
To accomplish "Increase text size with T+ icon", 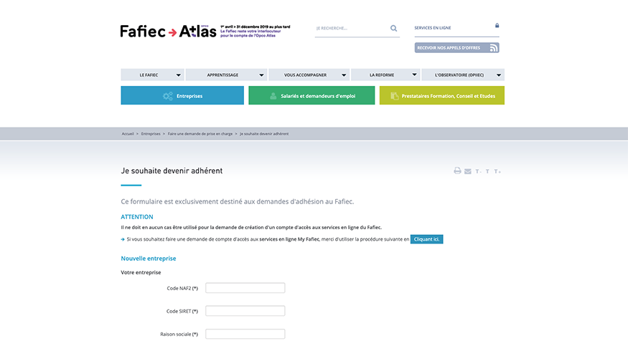I will (497, 171).
